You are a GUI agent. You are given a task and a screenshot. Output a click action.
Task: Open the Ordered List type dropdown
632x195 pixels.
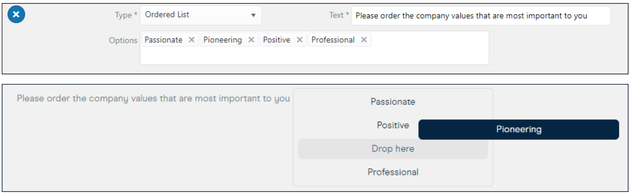click(201, 15)
